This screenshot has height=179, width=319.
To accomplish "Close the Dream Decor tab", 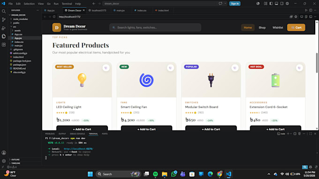I will click(x=84, y=10).
